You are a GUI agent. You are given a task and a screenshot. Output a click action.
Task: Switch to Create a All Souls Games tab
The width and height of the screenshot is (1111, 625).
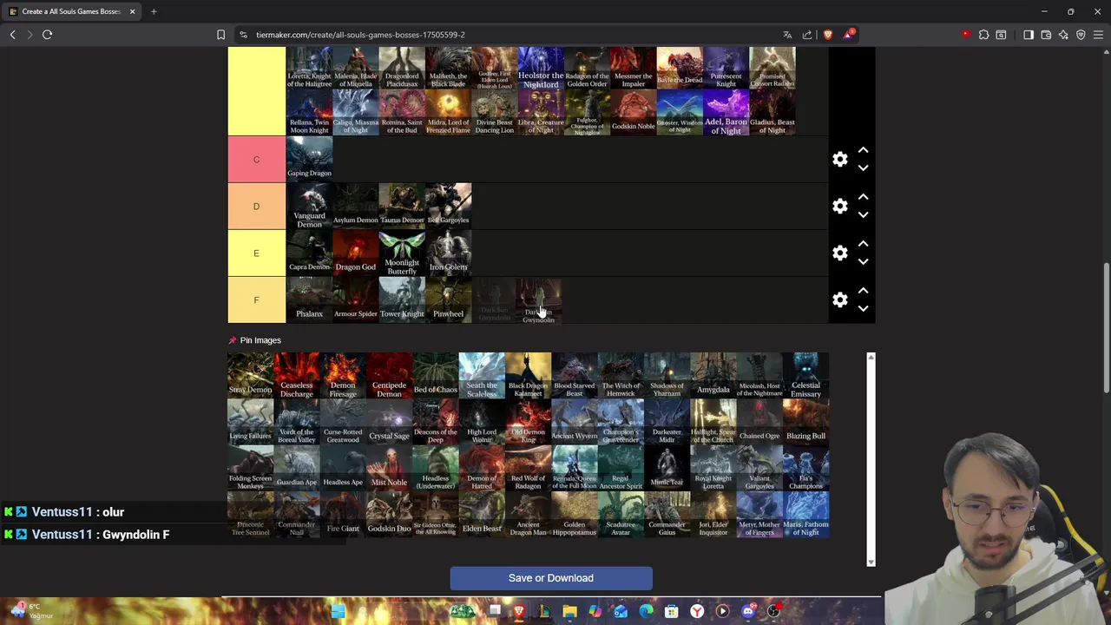71,11
